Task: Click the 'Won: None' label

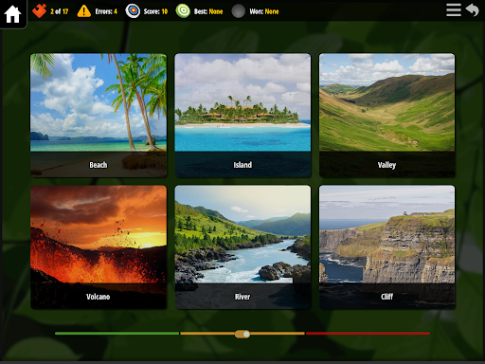Action: coord(264,11)
